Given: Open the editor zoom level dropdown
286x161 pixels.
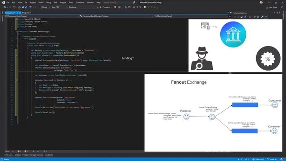Looking at the screenshot, I should coord(9,151).
